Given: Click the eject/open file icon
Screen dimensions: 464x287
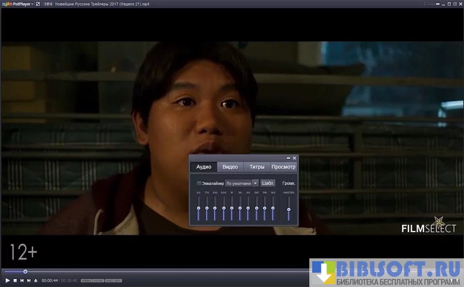Looking at the screenshot, I should [x=36, y=281].
